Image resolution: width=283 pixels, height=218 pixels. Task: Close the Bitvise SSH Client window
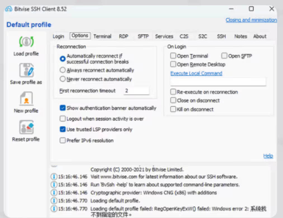272,9
